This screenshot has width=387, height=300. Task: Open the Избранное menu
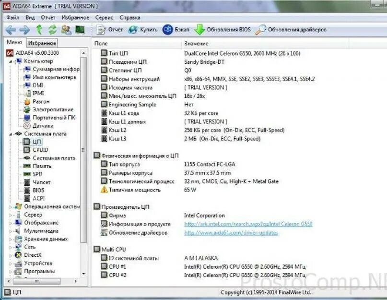pos(75,18)
